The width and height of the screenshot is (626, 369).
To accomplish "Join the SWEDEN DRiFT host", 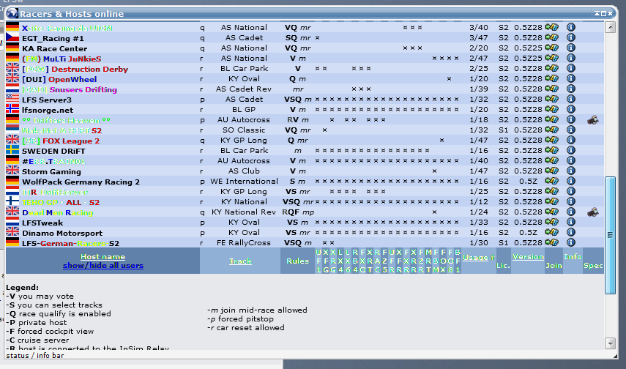I will pyautogui.click(x=552, y=151).
